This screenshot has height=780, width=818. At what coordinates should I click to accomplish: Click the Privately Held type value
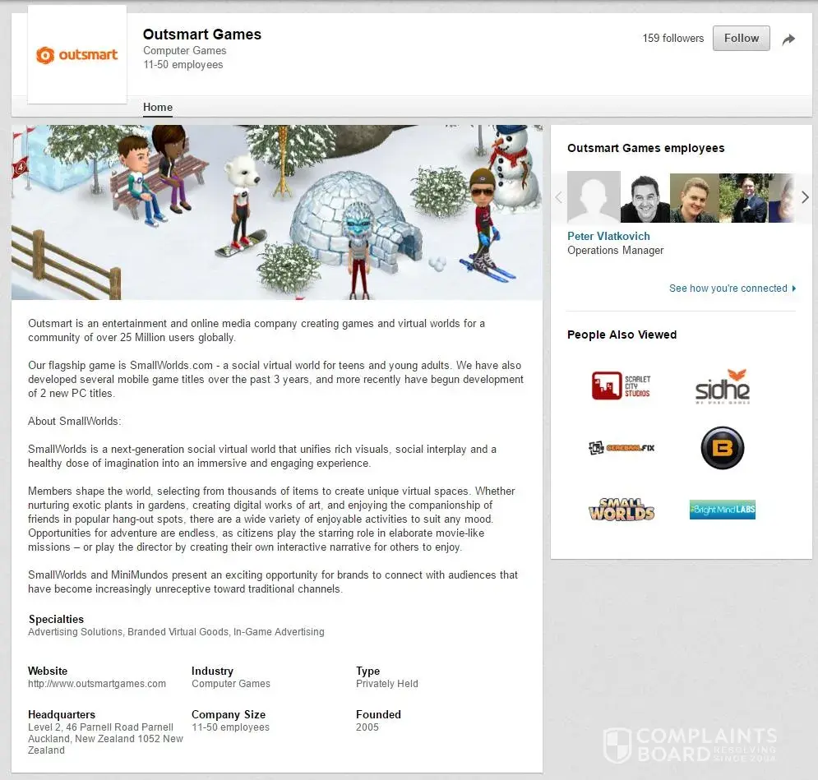(386, 684)
